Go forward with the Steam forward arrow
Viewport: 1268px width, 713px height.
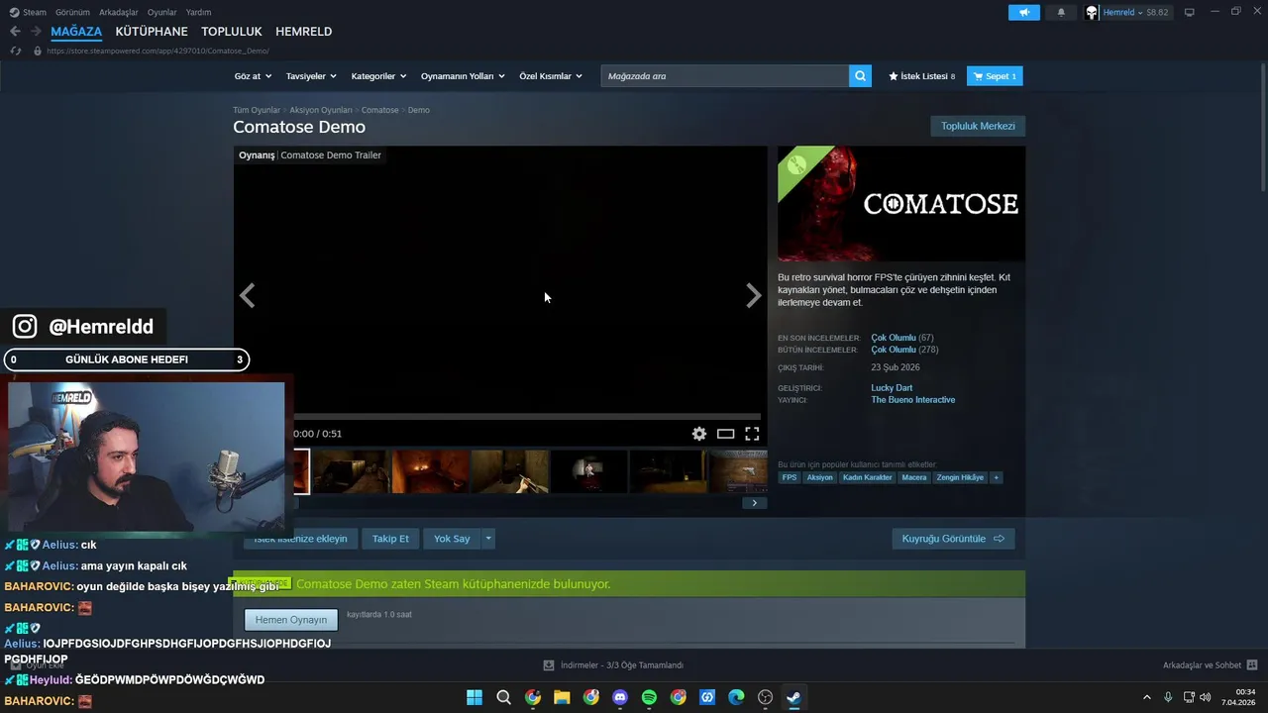tap(36, 32)
